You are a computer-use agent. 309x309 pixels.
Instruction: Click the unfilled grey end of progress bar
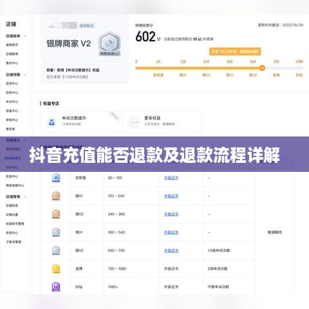[284, 68]
